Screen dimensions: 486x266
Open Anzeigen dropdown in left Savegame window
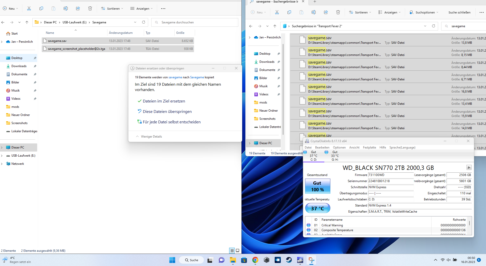point(142,8)
